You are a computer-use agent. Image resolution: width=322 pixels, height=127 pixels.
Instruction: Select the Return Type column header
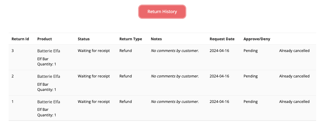(130, 39)
